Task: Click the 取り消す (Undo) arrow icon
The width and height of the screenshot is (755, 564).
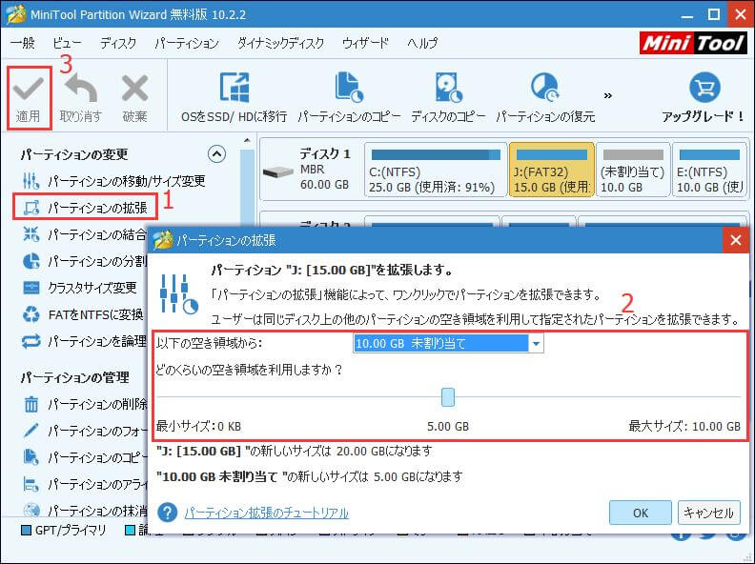Action: pos(81,89)
